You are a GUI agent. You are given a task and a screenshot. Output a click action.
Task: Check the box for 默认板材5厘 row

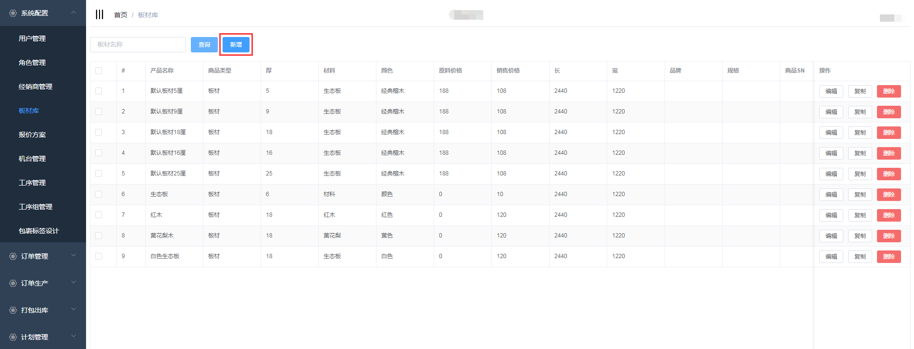tap(99, 91)
